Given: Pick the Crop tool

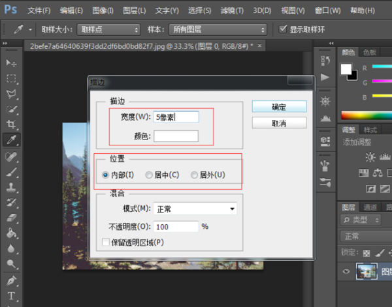Looking at the screenshot, I should click(11, 124).
